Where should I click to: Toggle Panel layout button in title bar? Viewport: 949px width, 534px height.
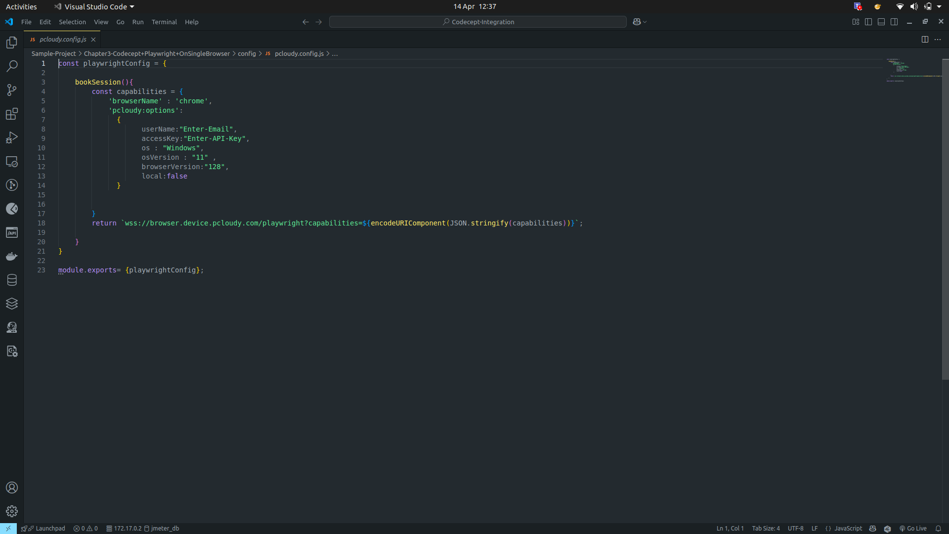pyautogui.click(x=881, y=22)
